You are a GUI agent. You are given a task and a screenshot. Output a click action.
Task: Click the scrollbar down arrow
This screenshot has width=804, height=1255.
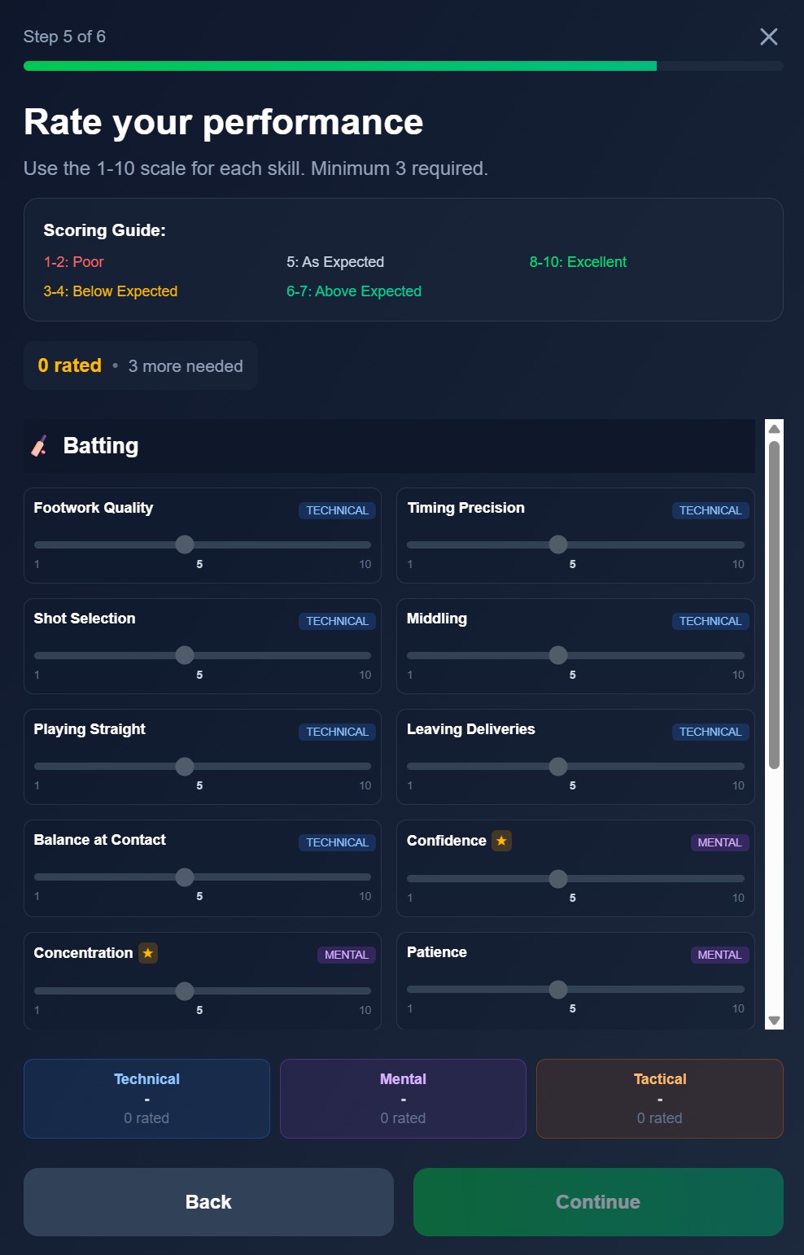[773, 1020]
